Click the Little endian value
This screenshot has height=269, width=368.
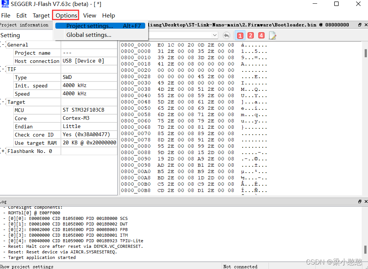tap(72, 126)
